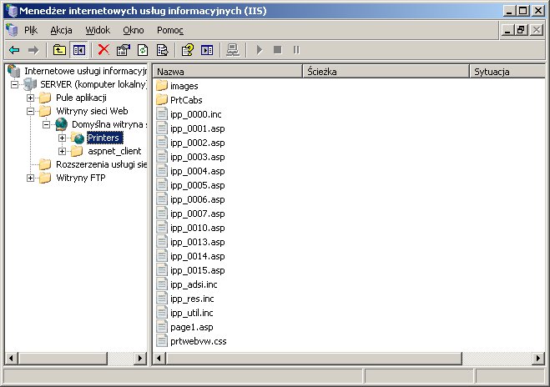Minimize the inner MMC child window
This screenshot has height=387, width=550.
pos(507,30)
